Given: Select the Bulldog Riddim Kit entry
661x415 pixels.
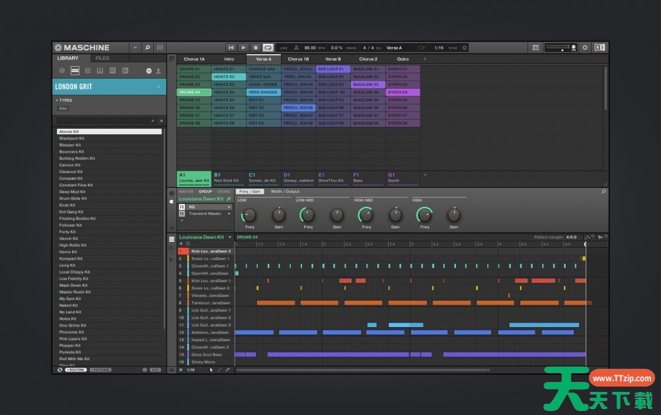Looking at the screenshot, I should (x=109, y=159).
